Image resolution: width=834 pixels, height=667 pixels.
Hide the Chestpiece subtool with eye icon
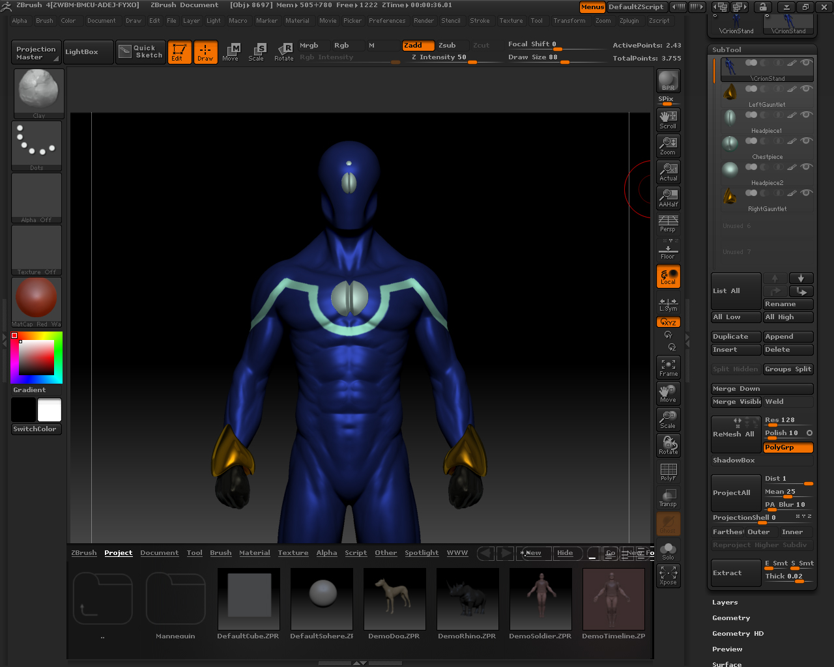click(x=807, y=141)
